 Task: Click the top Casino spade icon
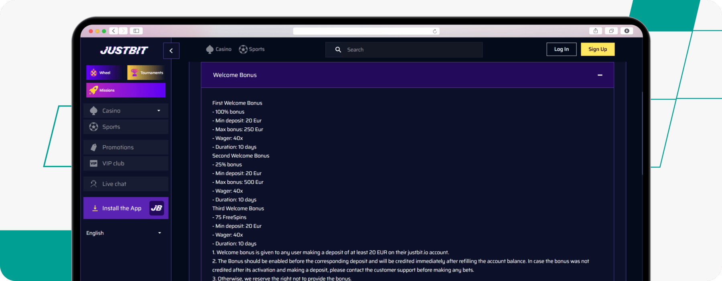click(210, 49)
